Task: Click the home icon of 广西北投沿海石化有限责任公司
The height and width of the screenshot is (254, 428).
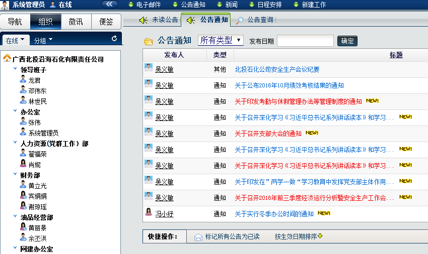Action: [x=7, y=58]
